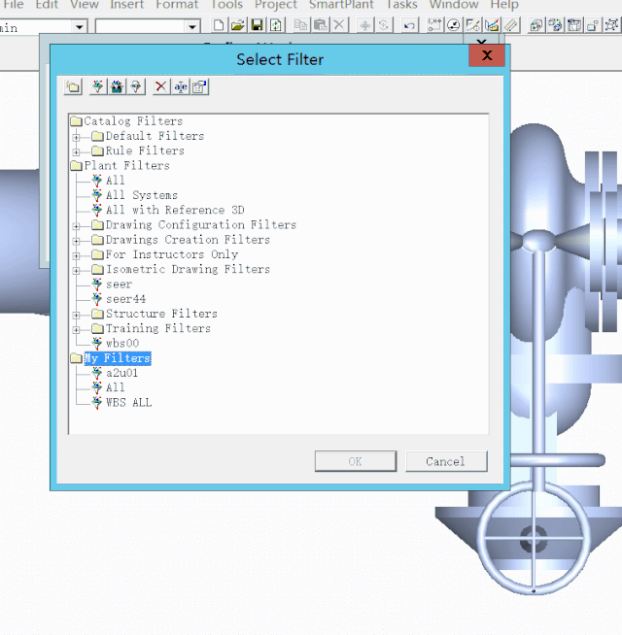Click the fourth view icon right of the ruler
The height and width of the screenshot is (635, 622).
click(593, 25)
